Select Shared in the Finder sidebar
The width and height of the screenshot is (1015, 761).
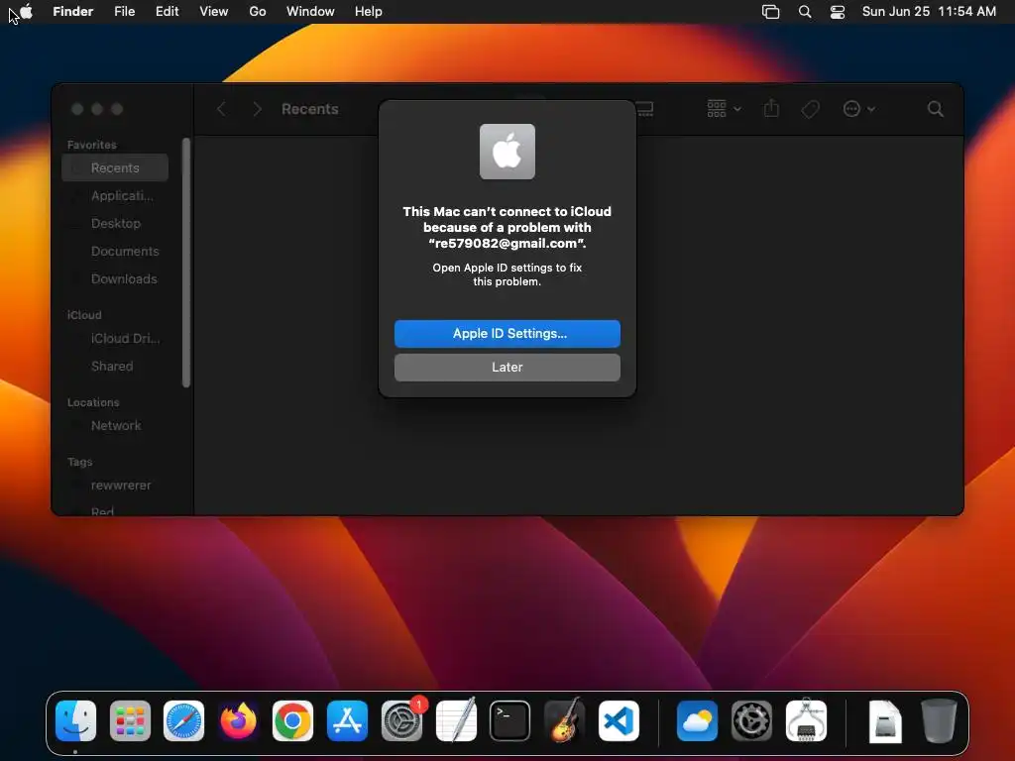(115, 367)
